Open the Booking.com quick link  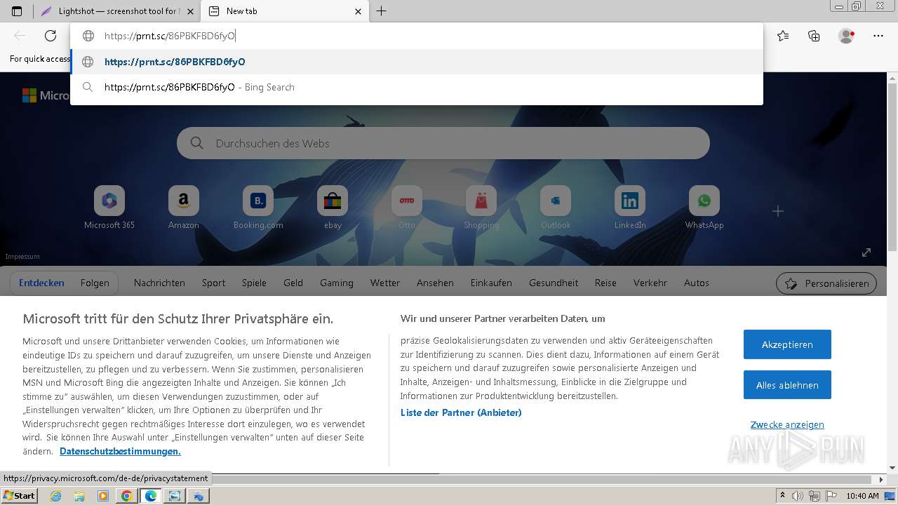pyautogui.click(x=258, y=208)
